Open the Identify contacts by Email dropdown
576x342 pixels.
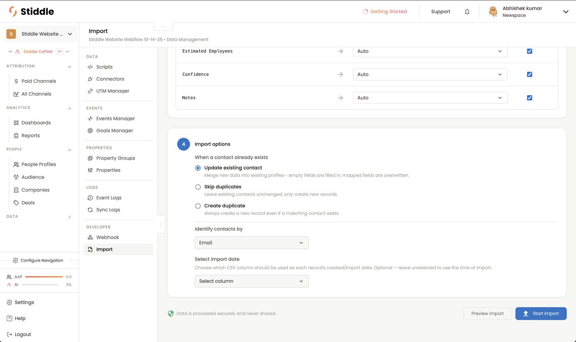coord(252,243)
